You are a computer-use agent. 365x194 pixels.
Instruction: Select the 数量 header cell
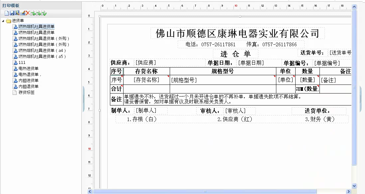click(x=307, y=71)
